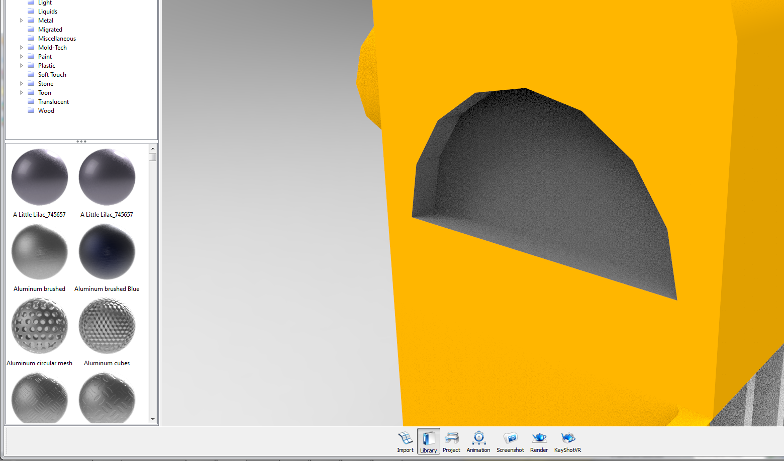Expand the Paint materials category
This screenshot has height=461, width=784.
21,56
